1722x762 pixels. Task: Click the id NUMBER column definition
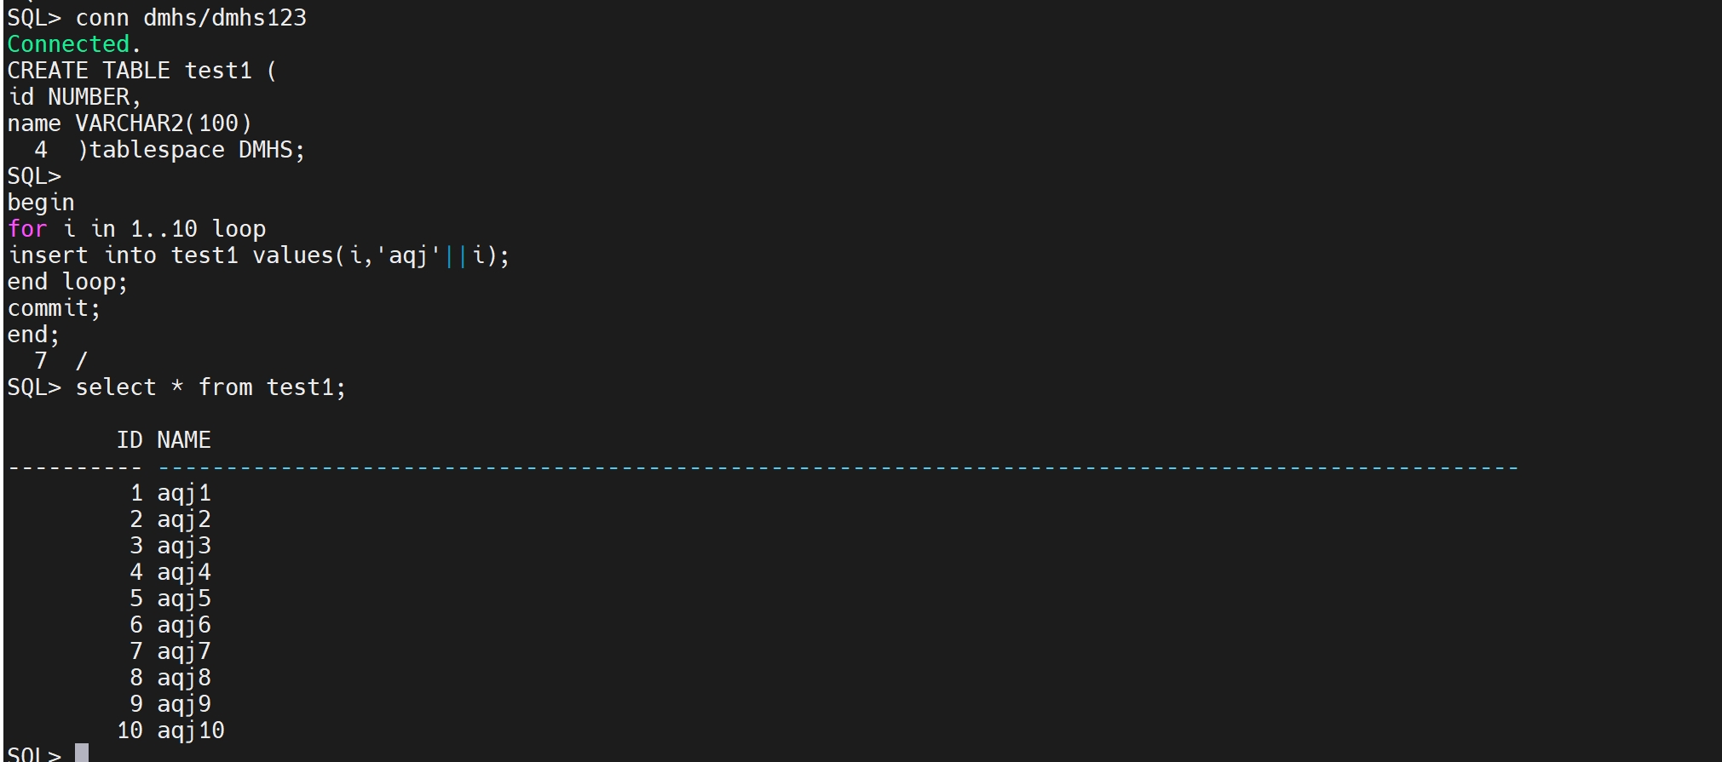click(73, 97)
